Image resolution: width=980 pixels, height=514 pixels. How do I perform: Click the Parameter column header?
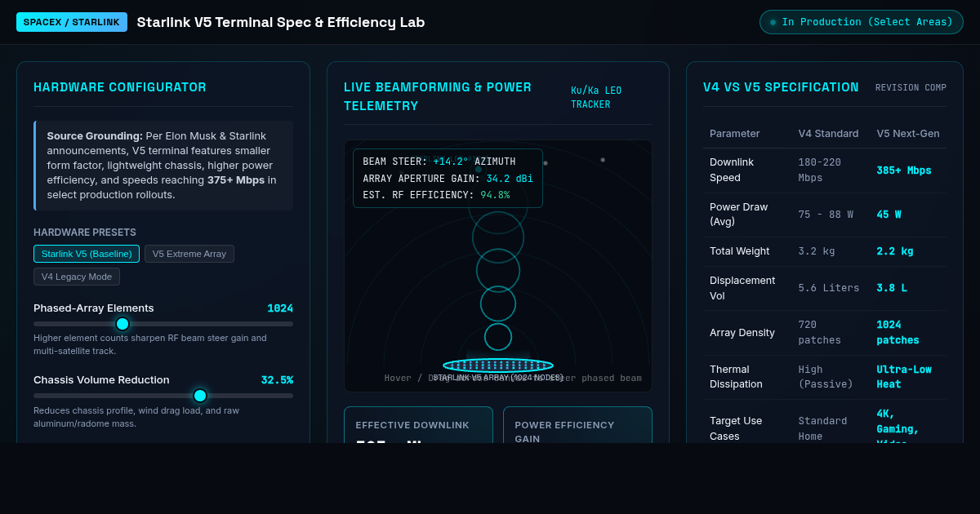(734, 133)
